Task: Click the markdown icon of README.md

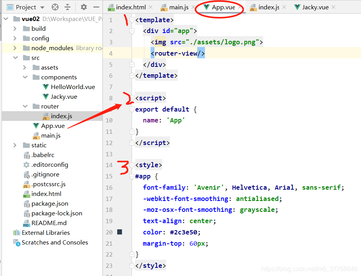Action: click(x=26, y=223)
